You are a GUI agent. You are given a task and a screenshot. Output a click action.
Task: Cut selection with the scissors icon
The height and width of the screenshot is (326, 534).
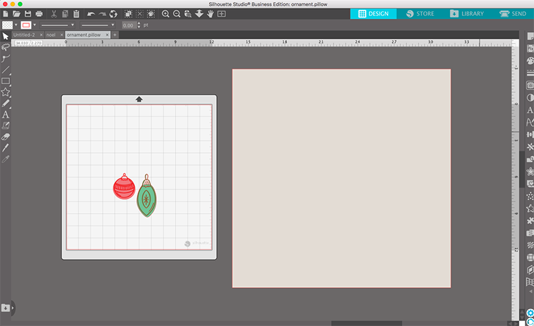coord(54,14)
